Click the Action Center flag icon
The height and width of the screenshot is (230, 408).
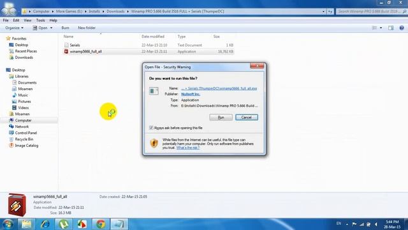click(x=354, y=224)
